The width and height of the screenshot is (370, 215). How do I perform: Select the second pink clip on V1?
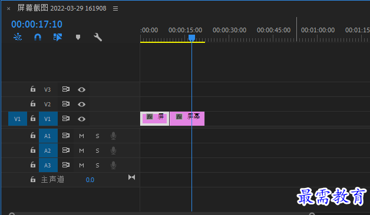pyautogui.click(x=187, y=119)
